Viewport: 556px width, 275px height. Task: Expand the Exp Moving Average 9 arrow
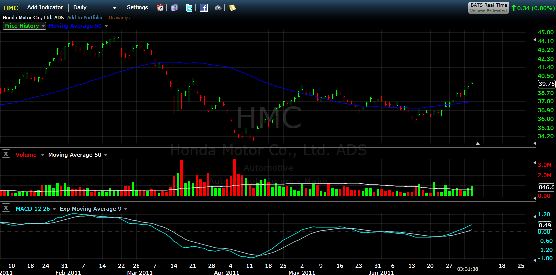pos(126,209)
